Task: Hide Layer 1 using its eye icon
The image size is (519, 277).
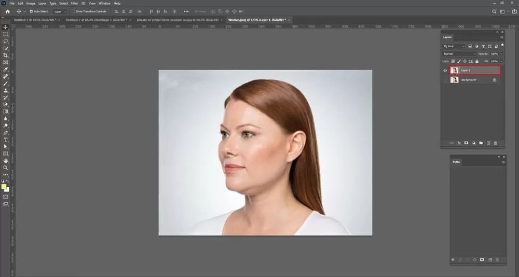Action: [x=445, y=71]
